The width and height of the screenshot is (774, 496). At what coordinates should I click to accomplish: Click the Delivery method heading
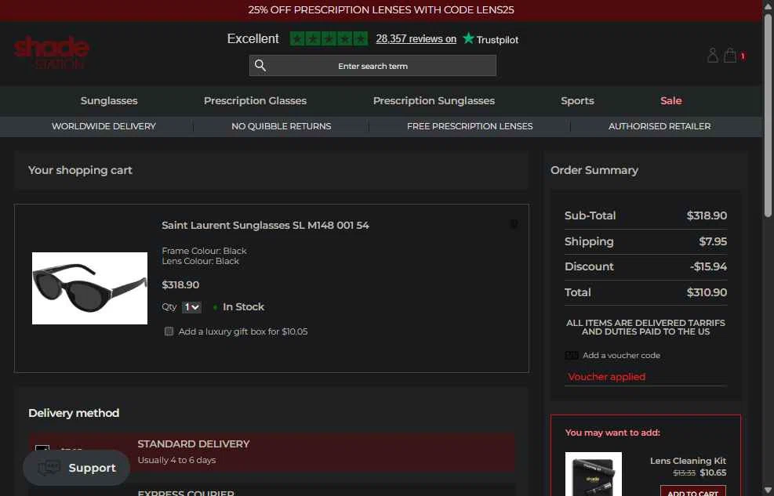tap(74, 413)
